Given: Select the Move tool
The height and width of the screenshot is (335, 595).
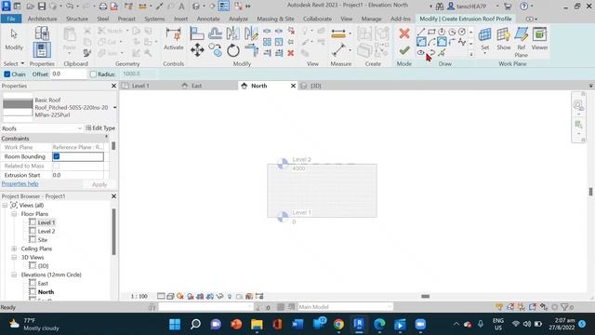Looking at the screenshot, I should click(x=197, y=50).
